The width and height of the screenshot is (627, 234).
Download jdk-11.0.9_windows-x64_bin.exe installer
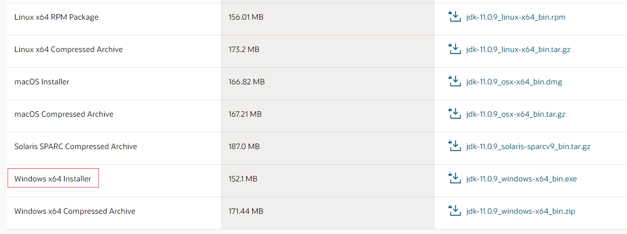(521, 179)
